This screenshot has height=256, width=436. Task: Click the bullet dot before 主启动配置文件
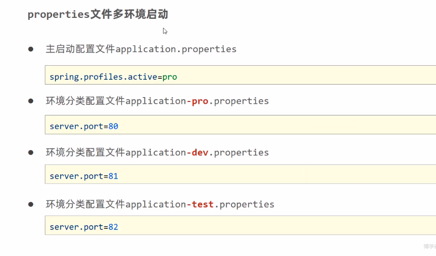pyautogui.click(x=31, y=49)
